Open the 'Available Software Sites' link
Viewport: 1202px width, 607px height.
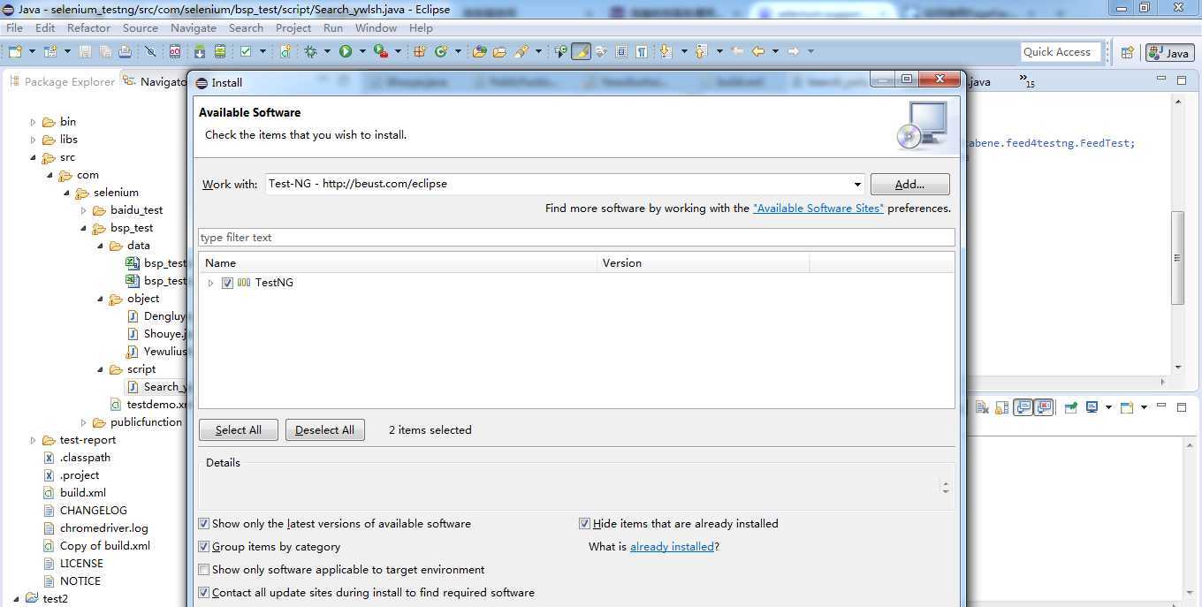(818, 209)
